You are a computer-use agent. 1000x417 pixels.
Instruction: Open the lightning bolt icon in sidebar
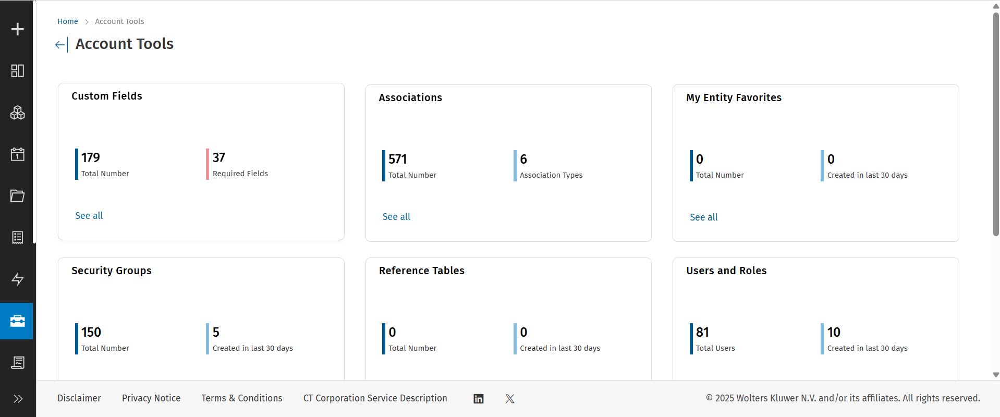[x=18, y=279]
